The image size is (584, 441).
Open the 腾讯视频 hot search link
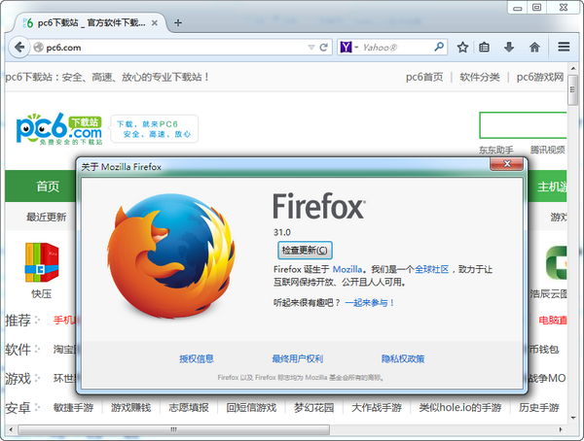coord(547,150)
